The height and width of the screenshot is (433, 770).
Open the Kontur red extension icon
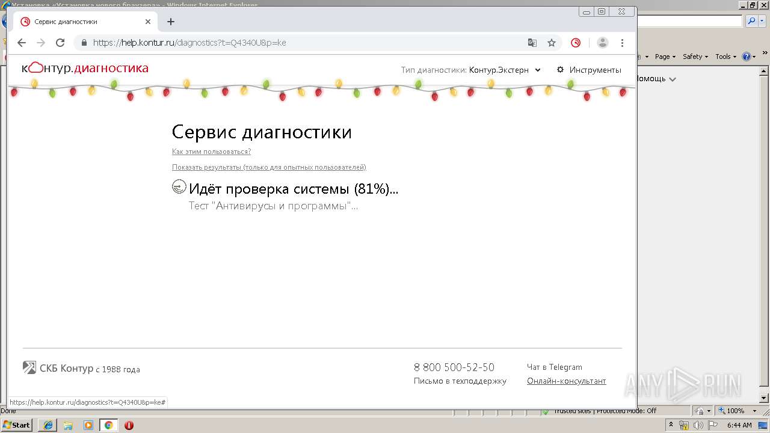pyautogui.click(x=576, y=43)
